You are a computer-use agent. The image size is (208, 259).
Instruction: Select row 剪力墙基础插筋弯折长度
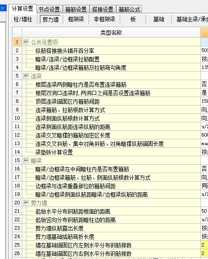tap(111, 236)
